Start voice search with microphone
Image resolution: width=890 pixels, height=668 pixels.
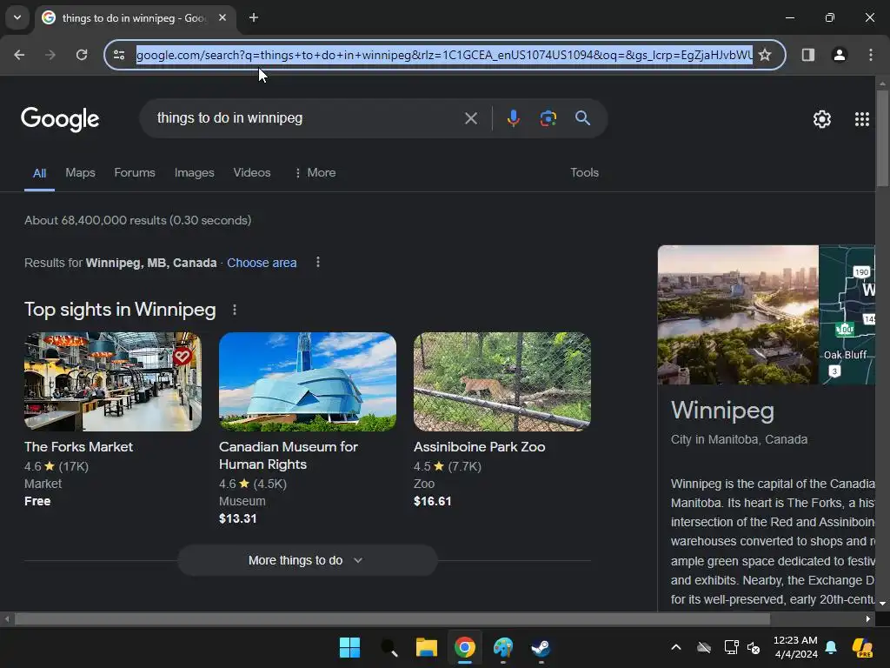(x=513, y=118)
